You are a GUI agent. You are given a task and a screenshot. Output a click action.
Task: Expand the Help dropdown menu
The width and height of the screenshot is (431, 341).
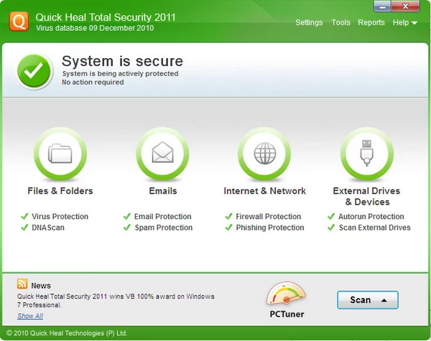405,22
